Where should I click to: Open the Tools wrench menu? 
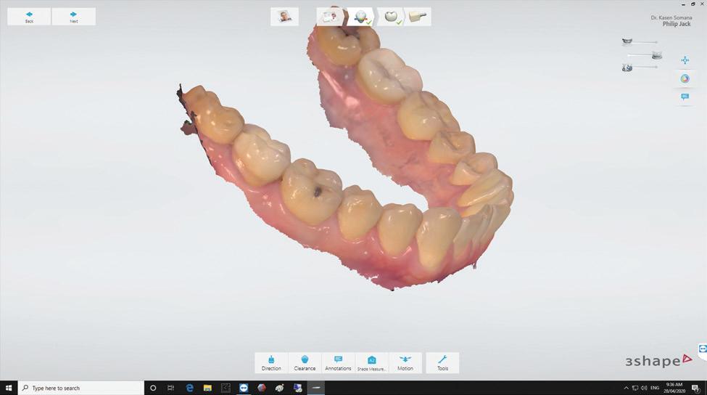point(442,362)
